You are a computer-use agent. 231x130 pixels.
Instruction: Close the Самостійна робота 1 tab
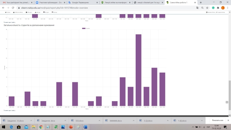195,3
